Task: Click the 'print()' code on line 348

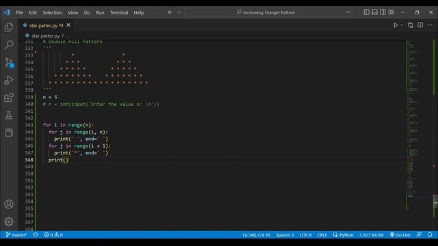Action: pyautogui.click(x=58, y=160)
